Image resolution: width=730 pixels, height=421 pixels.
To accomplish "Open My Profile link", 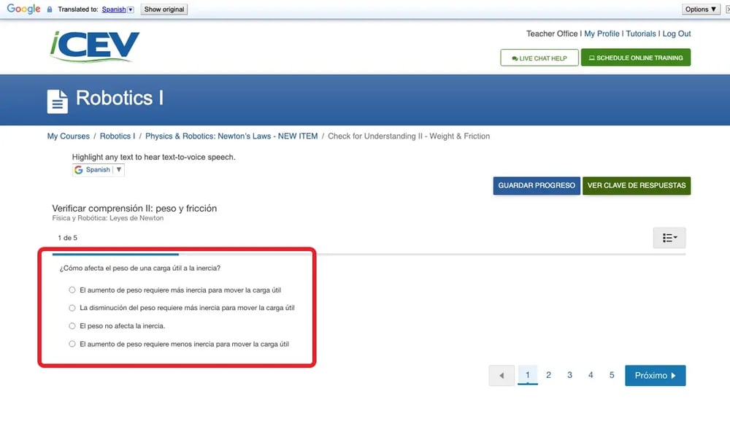I will [x=602, y=34].
